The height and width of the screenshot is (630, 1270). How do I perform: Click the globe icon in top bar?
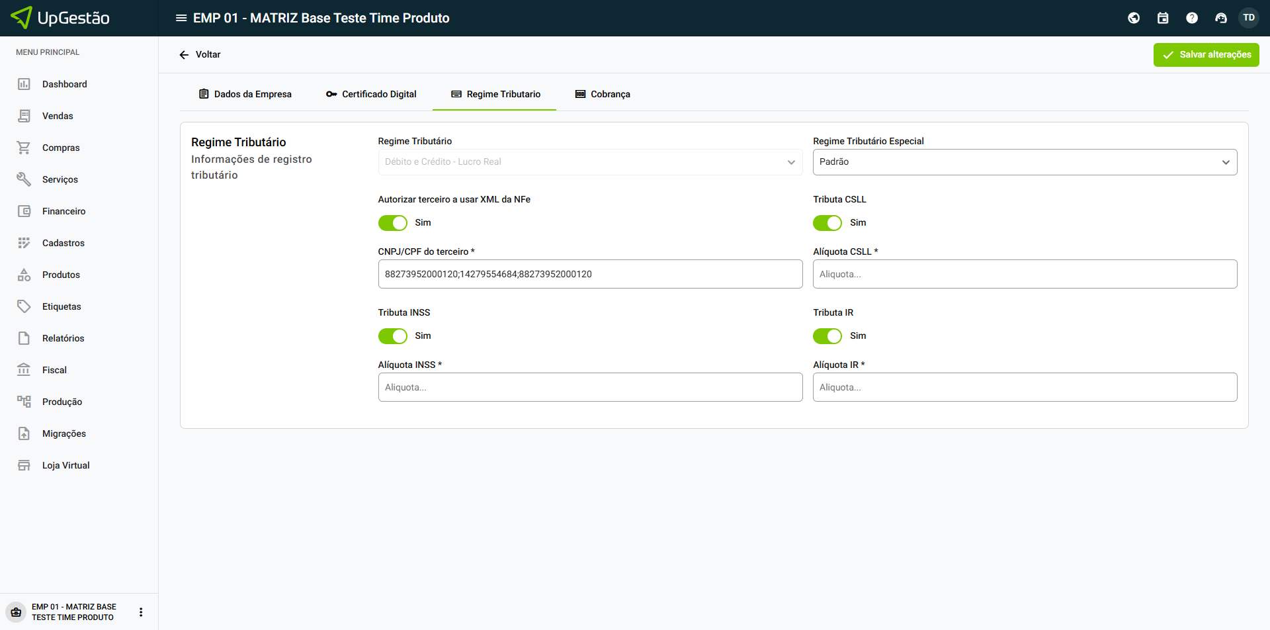[x=1134, y=18]
